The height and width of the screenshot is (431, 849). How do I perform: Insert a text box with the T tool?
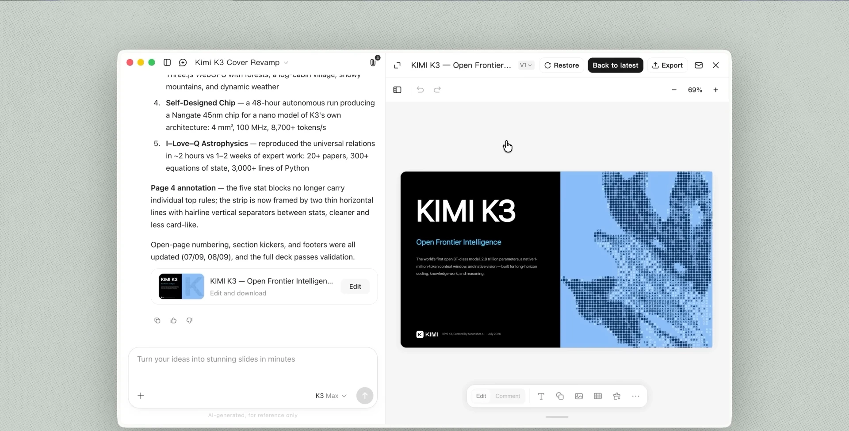pyautogui.click(x=541, y=396)
